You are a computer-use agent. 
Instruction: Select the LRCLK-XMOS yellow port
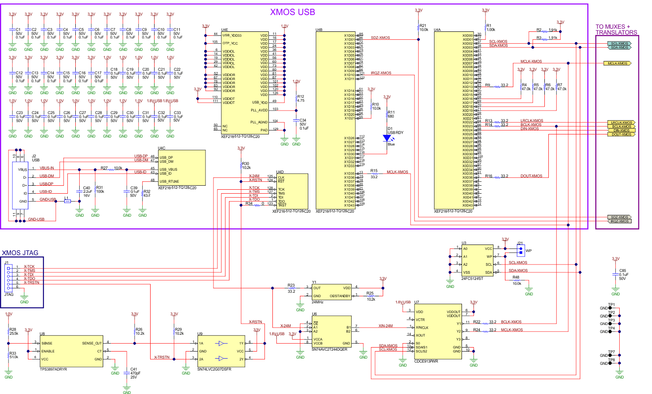coord(621,122)
